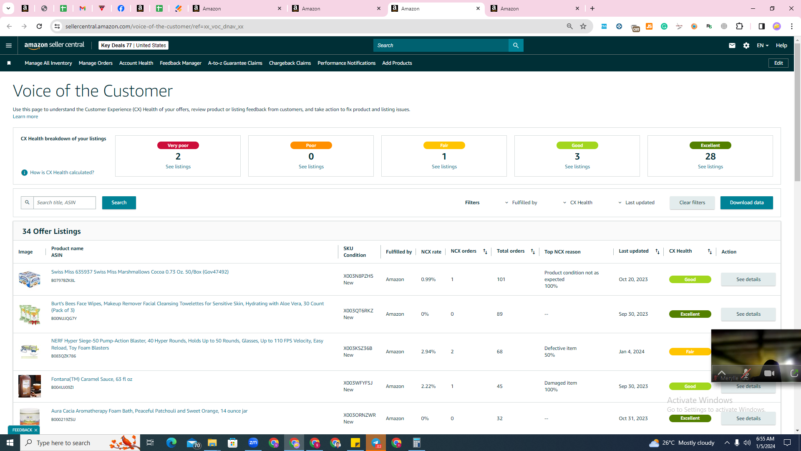The image size is (801, 451).
Task: Click the Edit button in the nav bar
Action: (778, 63)
